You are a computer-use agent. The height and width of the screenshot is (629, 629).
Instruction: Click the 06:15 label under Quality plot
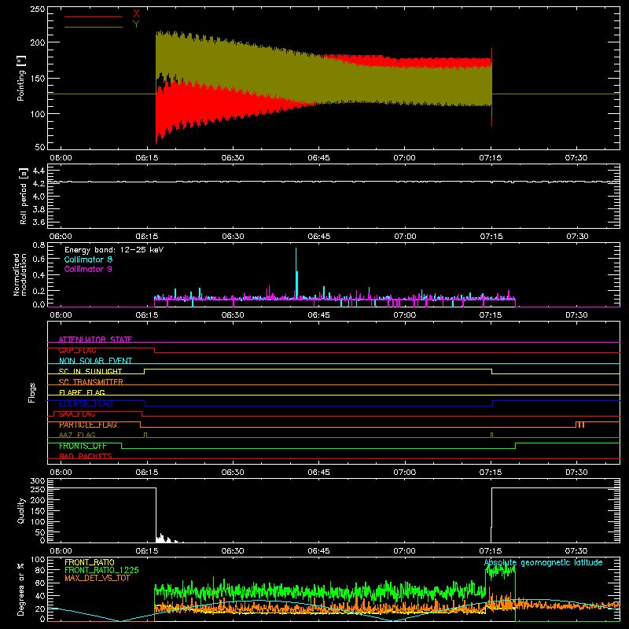(147, 551)
